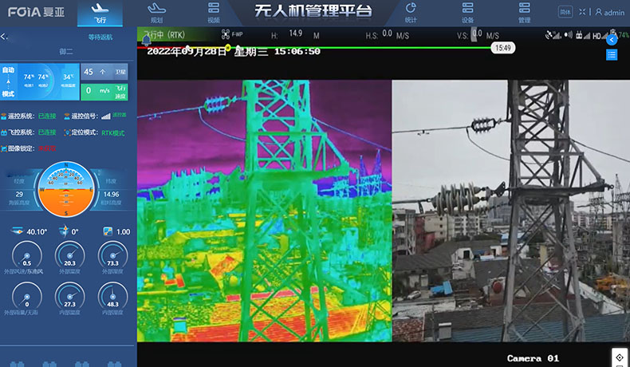The height and width of the screenshot is (367, 630).
Task: Open the 设备 (Device) section icon
Action: pos(467,12)
